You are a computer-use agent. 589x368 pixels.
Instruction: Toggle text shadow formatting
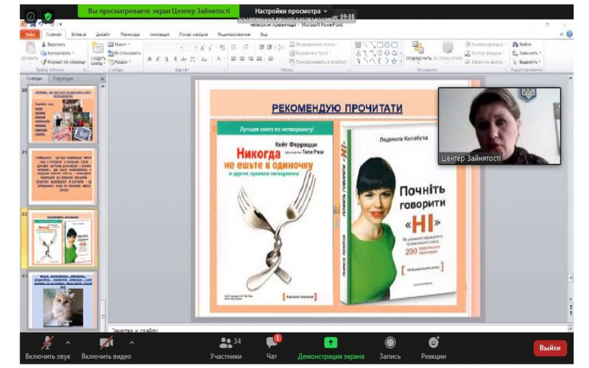(175, 59)
